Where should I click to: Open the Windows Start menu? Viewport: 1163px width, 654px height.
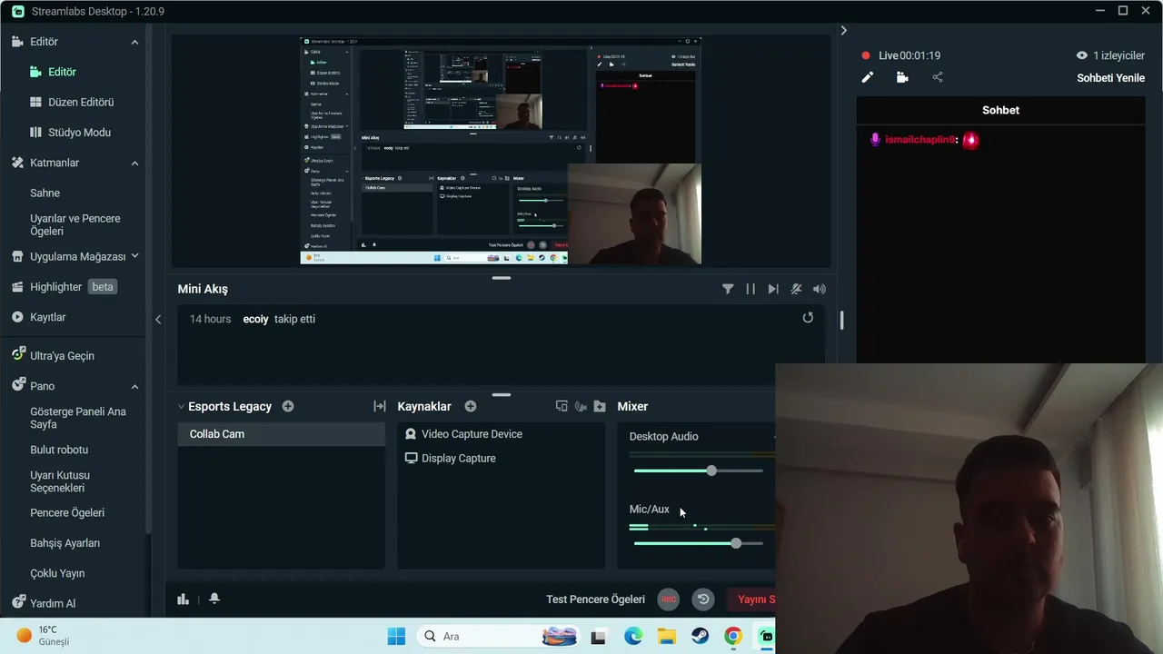[396, 636]
